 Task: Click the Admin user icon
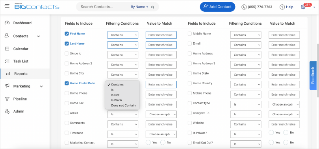[7, 111]
